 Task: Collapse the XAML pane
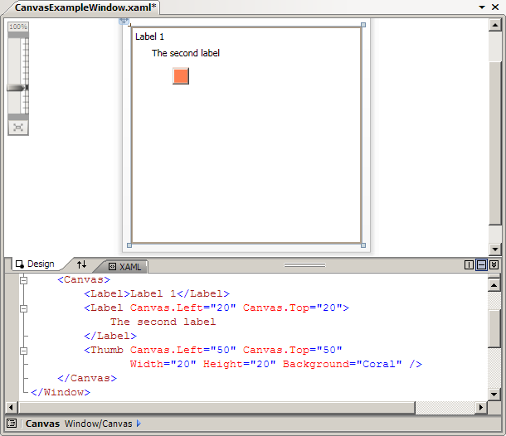494,264
